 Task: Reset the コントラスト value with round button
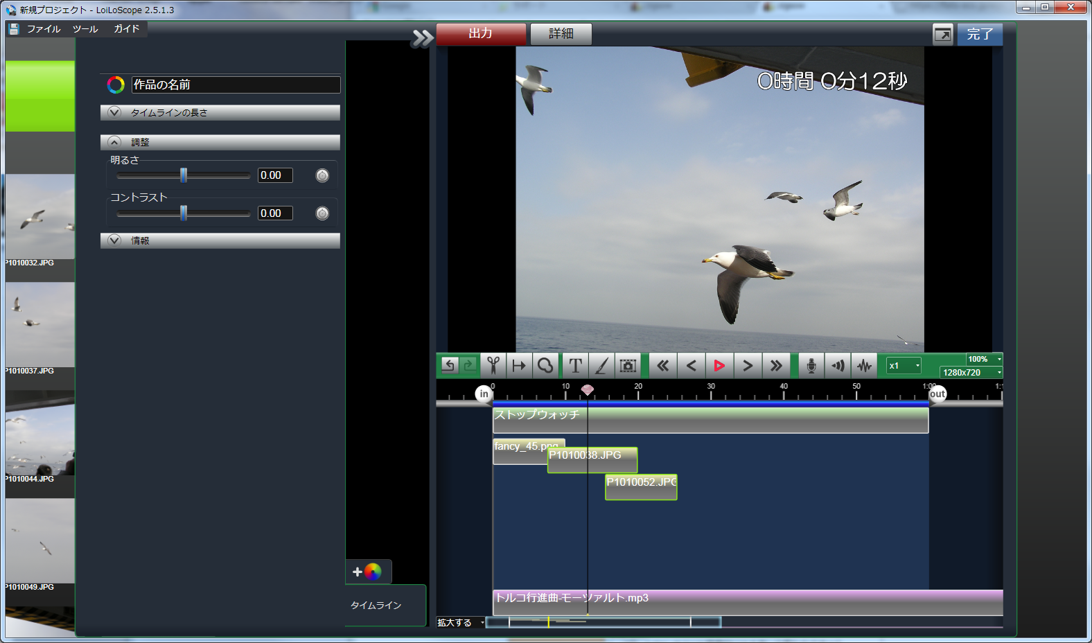pyautogui.click(x=322, y=213)
